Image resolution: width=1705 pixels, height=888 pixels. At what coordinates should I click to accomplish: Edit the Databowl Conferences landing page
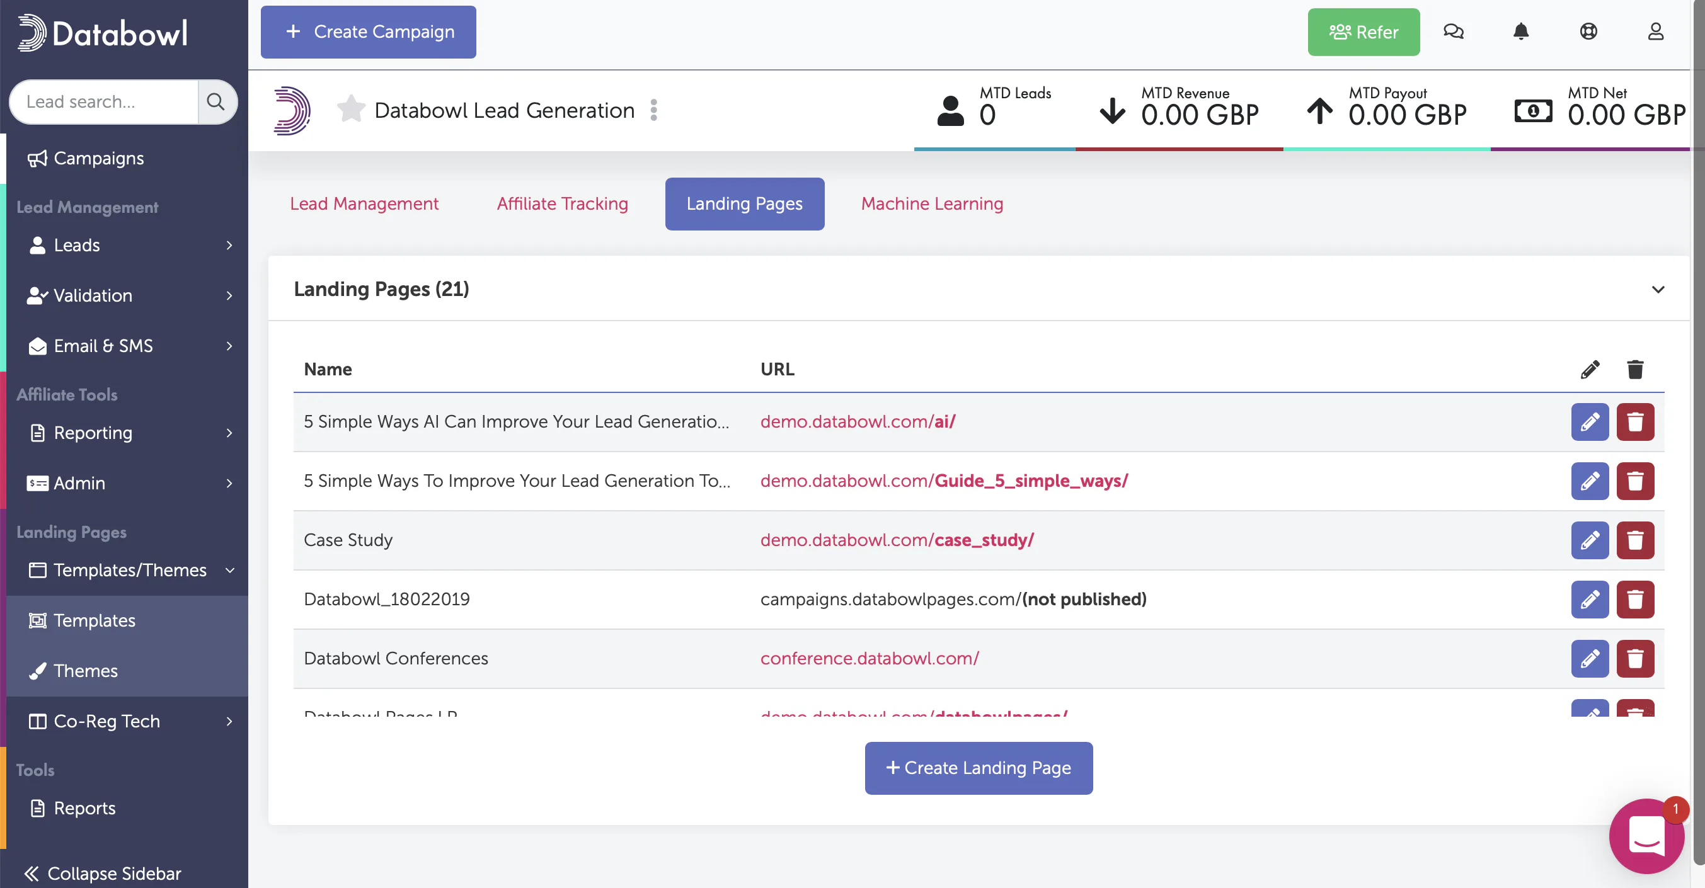point(1590,659)
